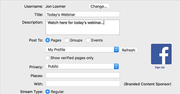Select the Groups radio button

point(67,40)
